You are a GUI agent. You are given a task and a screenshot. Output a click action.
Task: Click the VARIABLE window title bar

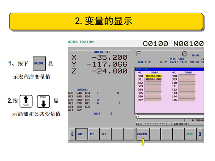[169, 69]
